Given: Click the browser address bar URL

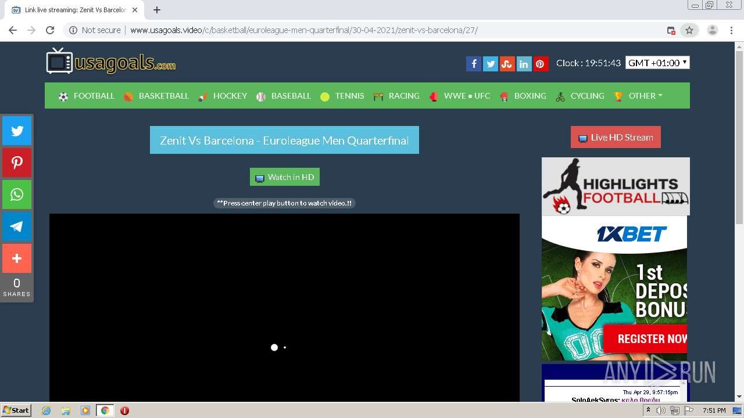Looking at the screenshot, I should (304, 30).
